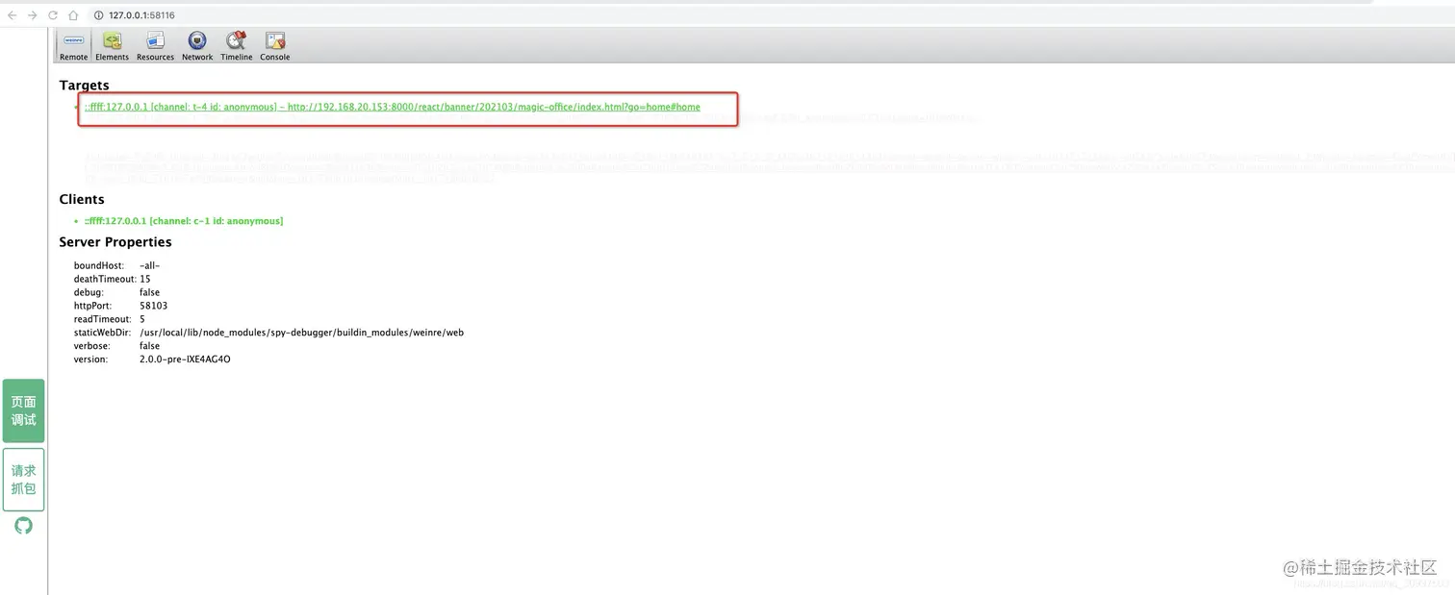Select httpPort value 58103
The image size is (1455, 595).
point(153,306)
